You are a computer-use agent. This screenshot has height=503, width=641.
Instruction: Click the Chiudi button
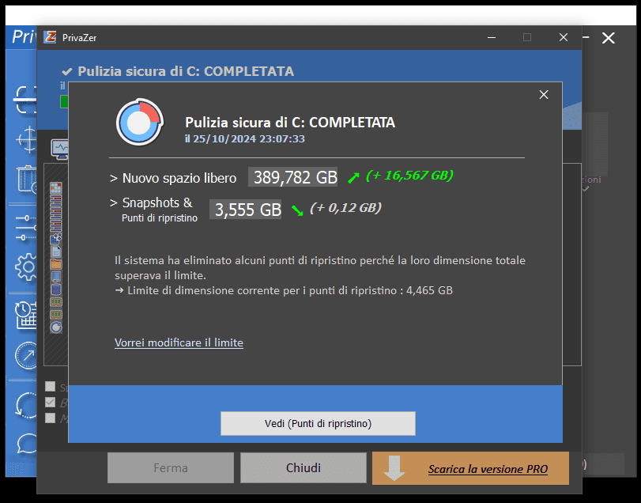click(x=304, y=468)
